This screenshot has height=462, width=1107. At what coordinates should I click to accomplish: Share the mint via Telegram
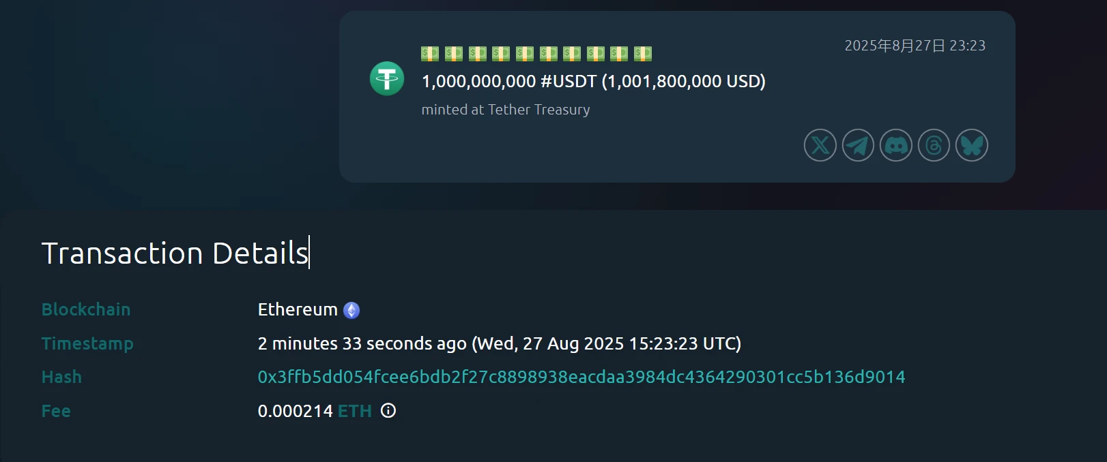pyautogui.click(x=858, y=145)
